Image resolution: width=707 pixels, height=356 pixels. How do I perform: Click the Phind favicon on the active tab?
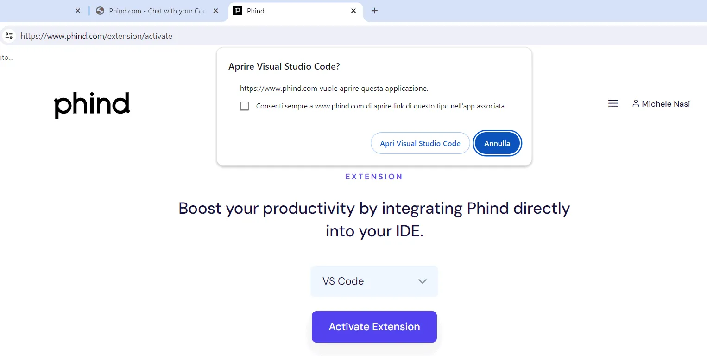pos(238,11)
